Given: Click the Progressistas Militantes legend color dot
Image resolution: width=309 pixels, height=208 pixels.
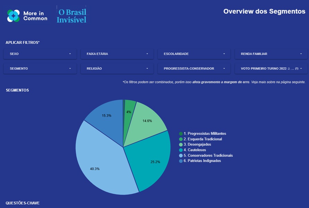Looking at the screenshot, I should (x=181, y=134).
